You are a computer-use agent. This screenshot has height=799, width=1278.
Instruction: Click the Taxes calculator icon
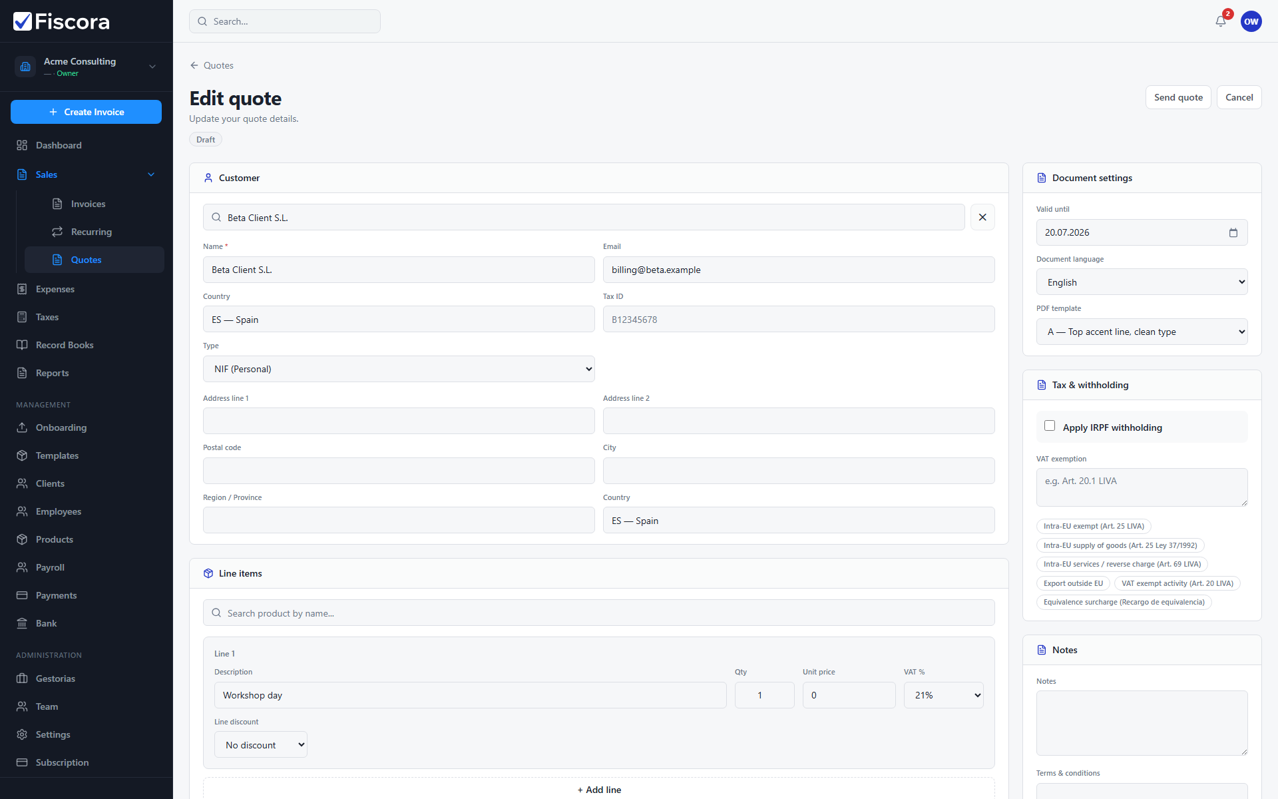coord(22,317)
